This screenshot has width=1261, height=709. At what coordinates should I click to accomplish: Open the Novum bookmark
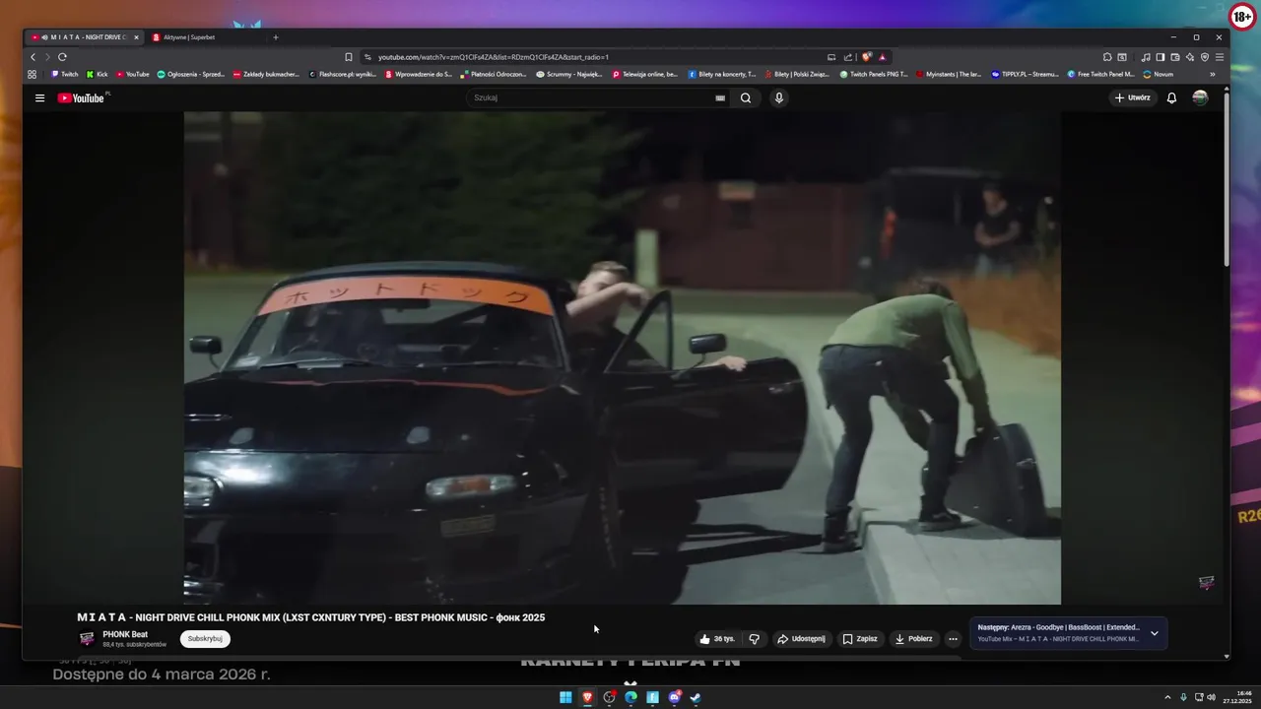click(x=1159, y=74)
